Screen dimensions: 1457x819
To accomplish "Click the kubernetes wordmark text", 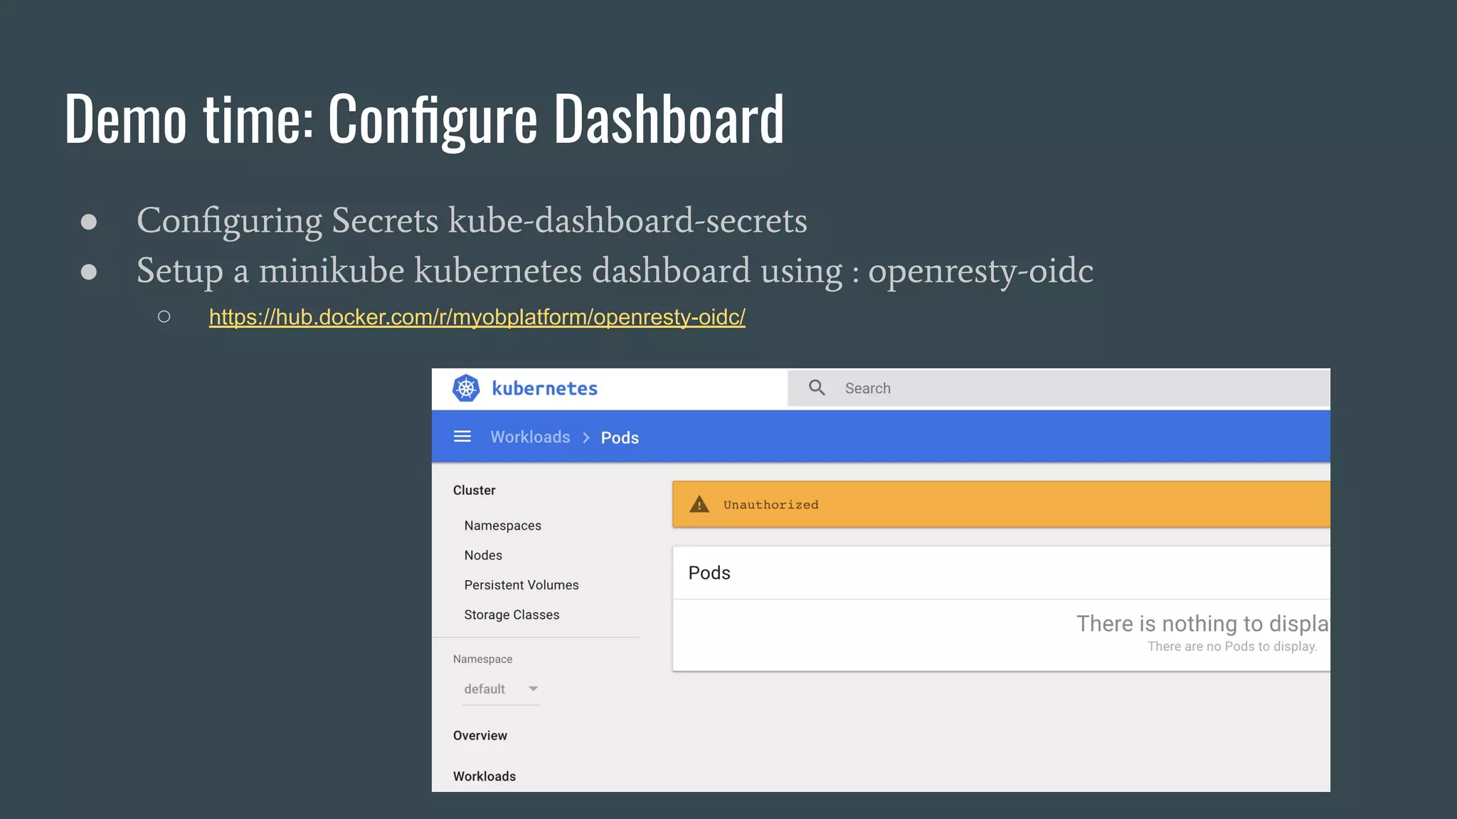I will [544, 388].
